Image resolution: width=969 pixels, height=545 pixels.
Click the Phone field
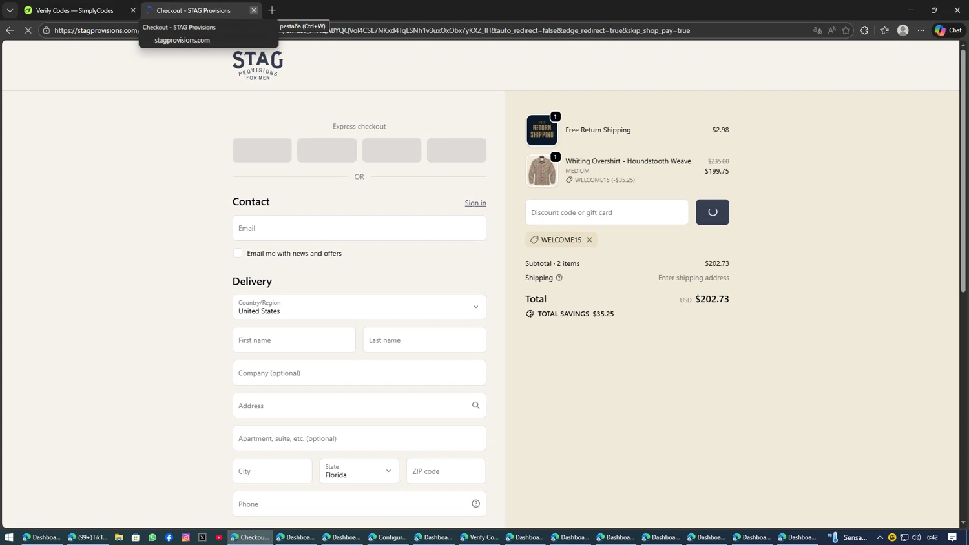pos(359,504)
